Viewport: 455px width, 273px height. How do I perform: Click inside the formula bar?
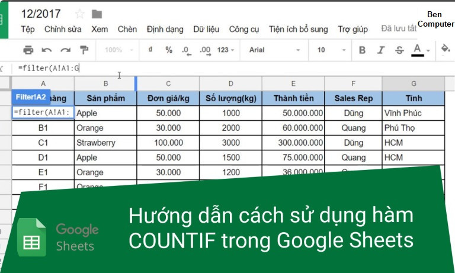(232, 68)
